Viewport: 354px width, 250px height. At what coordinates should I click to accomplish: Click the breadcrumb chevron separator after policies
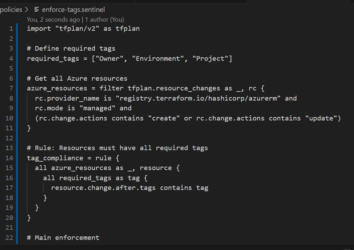(x=27, y=10)
